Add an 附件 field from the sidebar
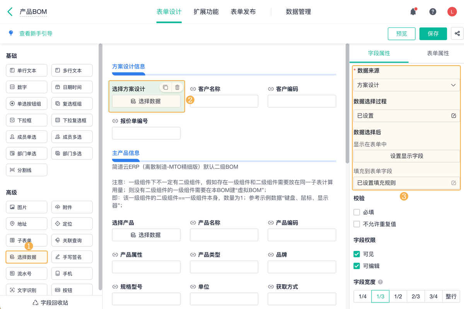464x309 pixels. coord(72,207)
